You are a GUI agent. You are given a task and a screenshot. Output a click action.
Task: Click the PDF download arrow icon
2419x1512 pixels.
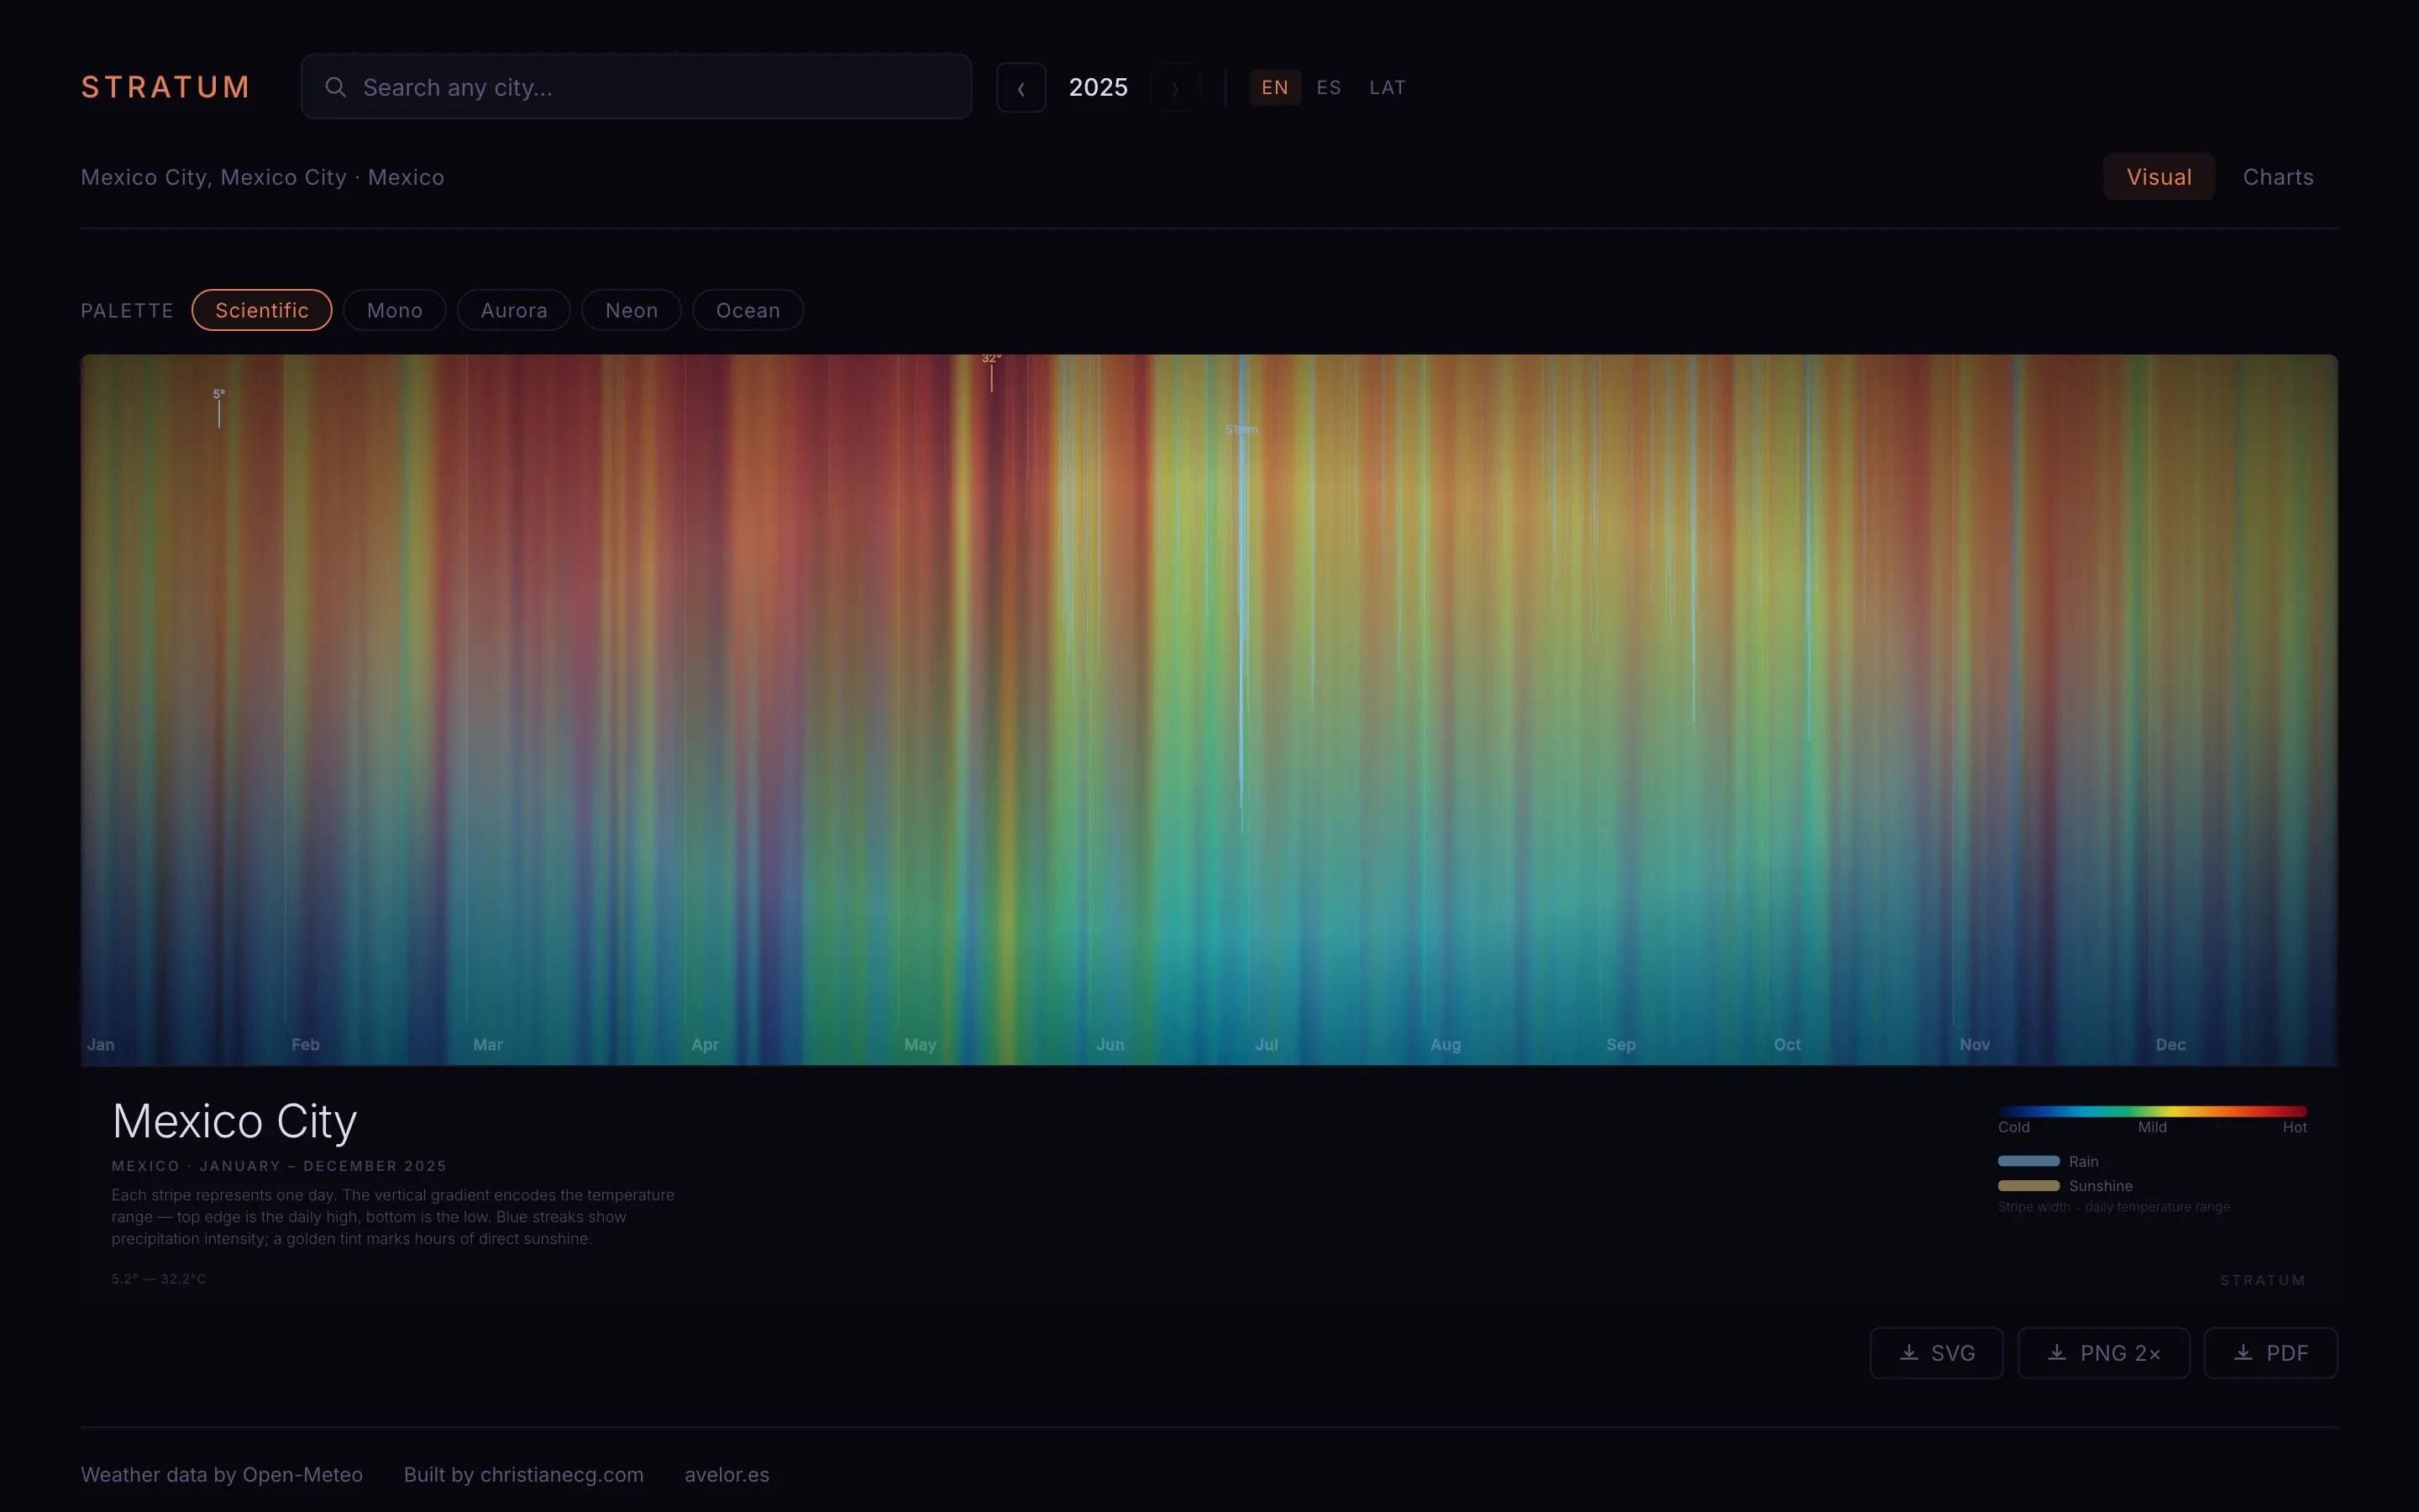point(2243,1352)
